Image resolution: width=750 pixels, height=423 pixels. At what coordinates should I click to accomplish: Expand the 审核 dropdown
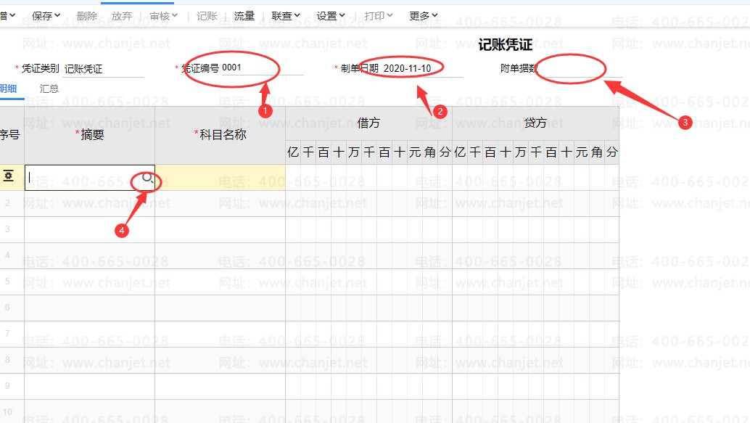(x=164, y=16)
